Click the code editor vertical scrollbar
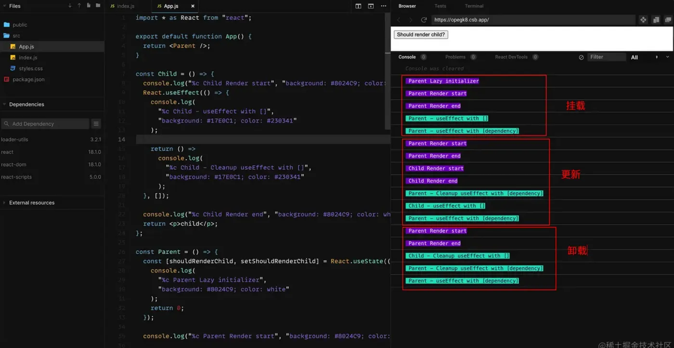 tap(388, 72)
